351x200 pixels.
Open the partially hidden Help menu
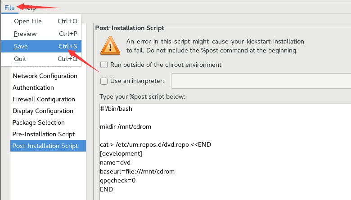click(30, 8)
